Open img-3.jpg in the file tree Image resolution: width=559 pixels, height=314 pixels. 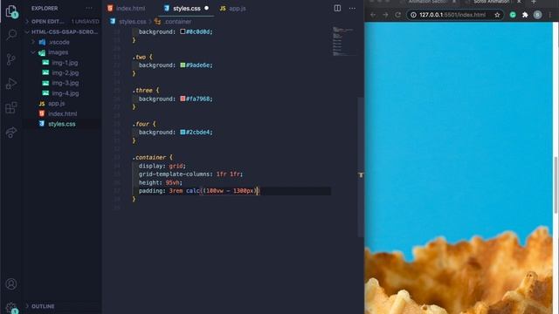66,83
